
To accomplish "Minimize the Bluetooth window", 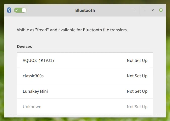I will (x=145, y=10).
